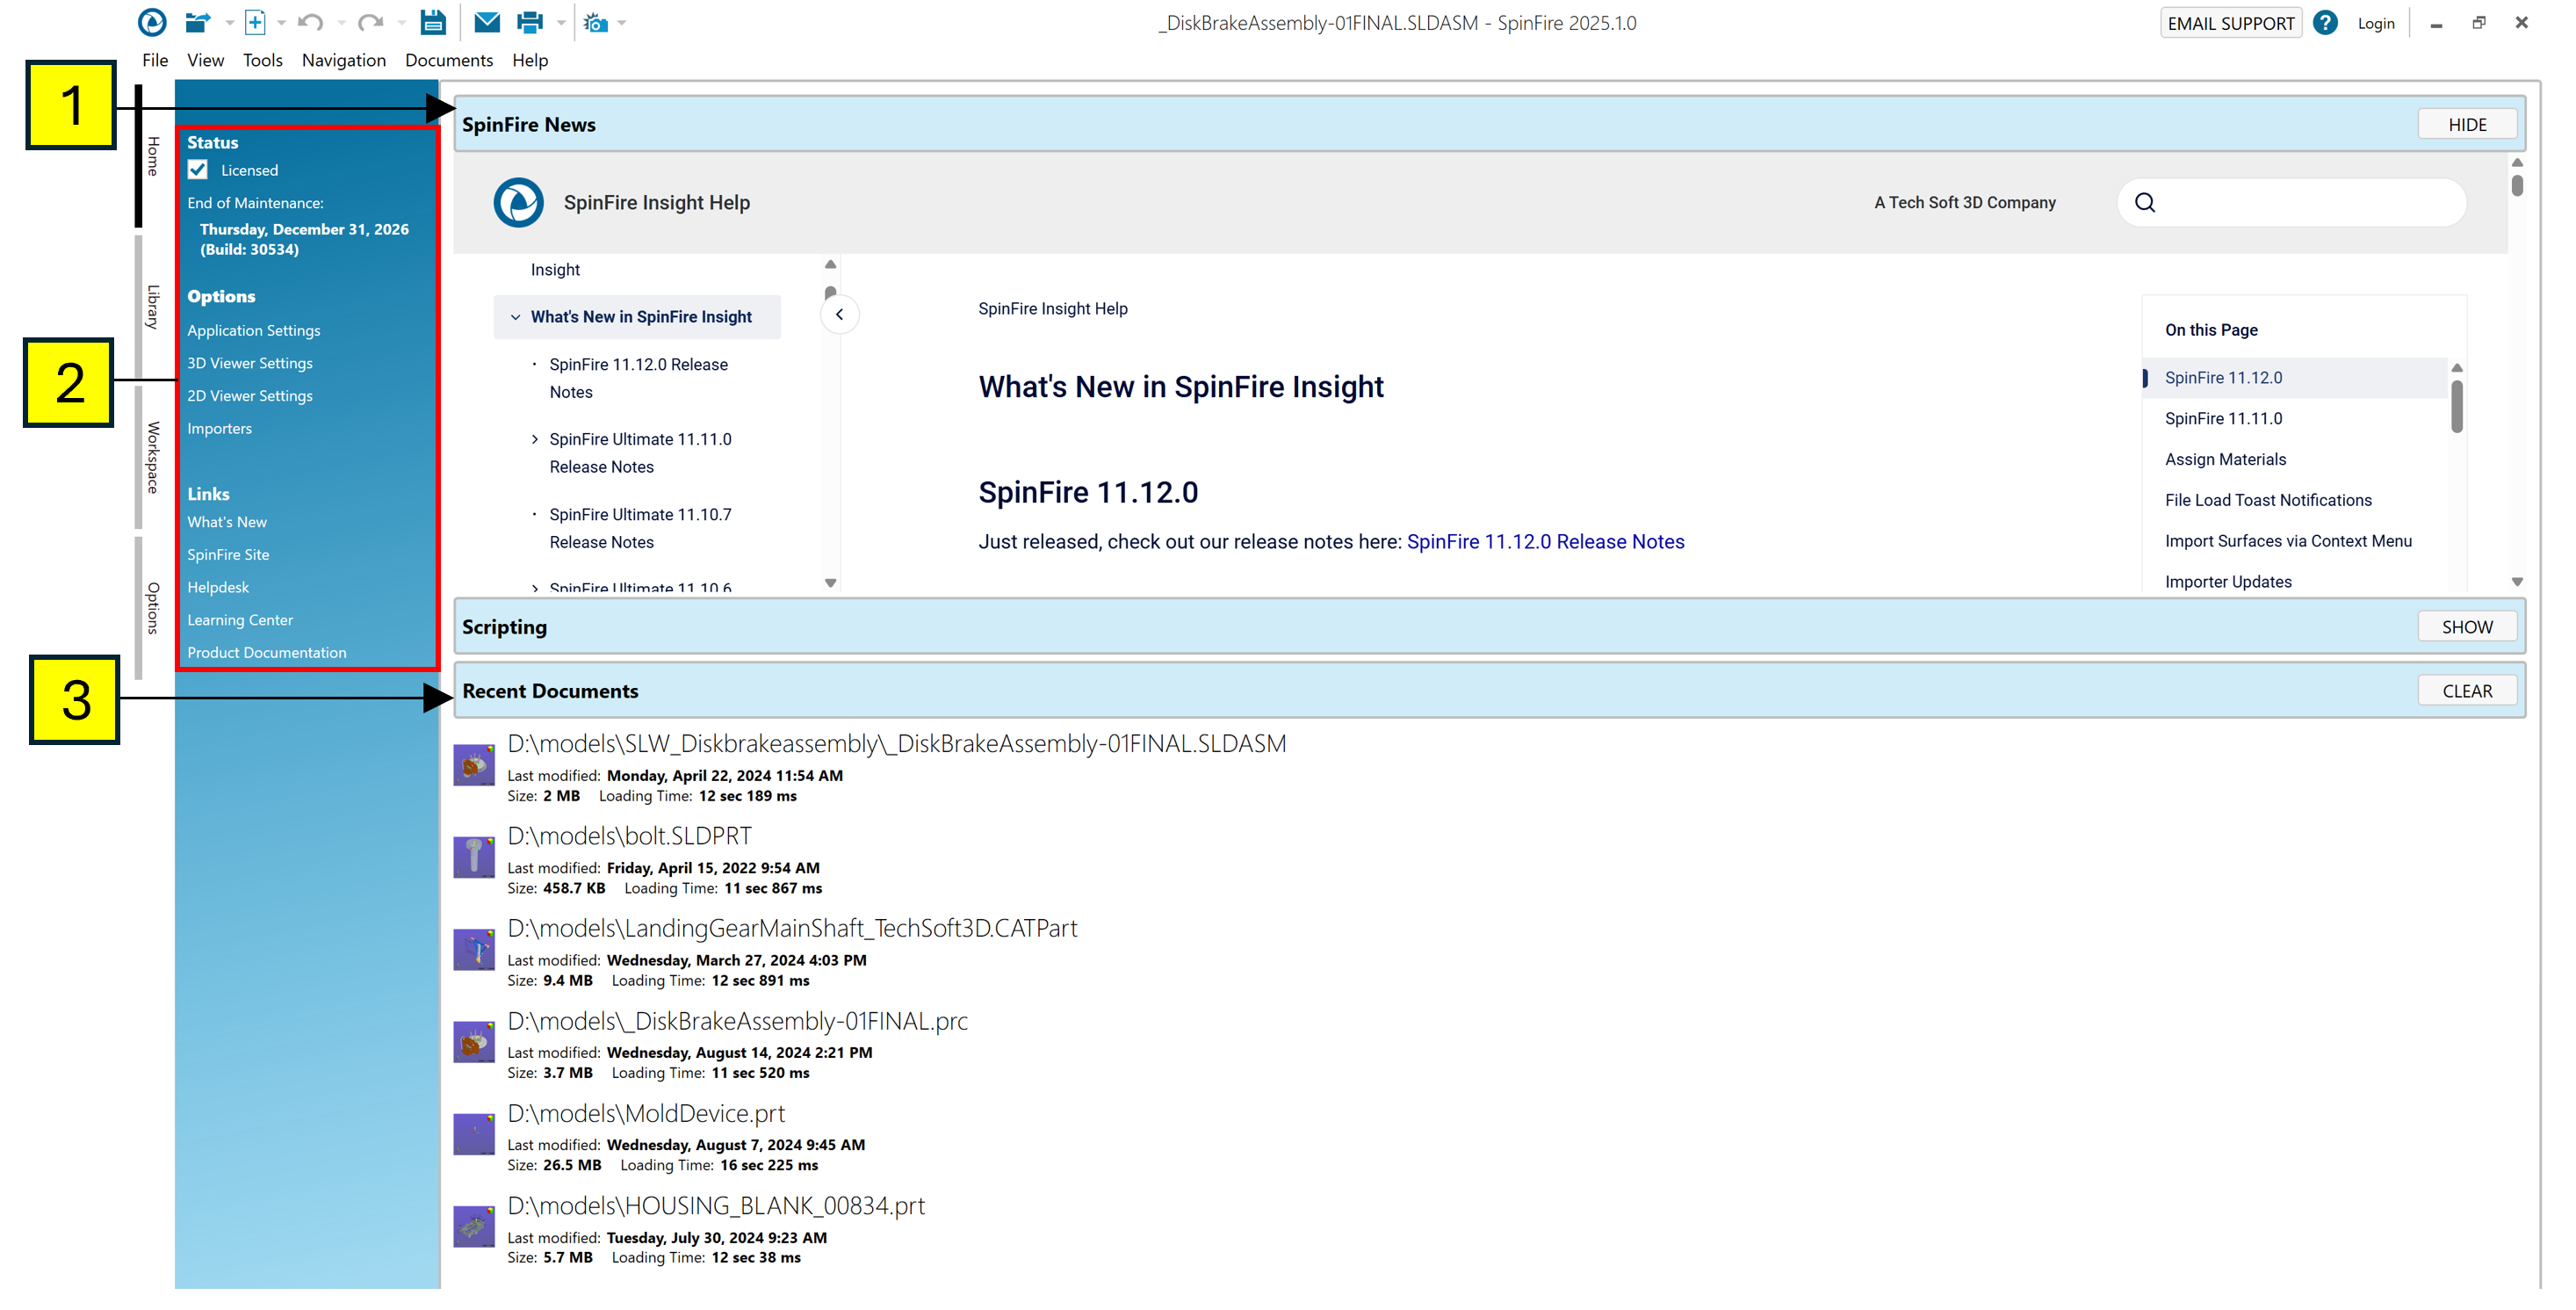Click the blue help question mark icon
2576x1310 pixels.
click(2325, 22)
